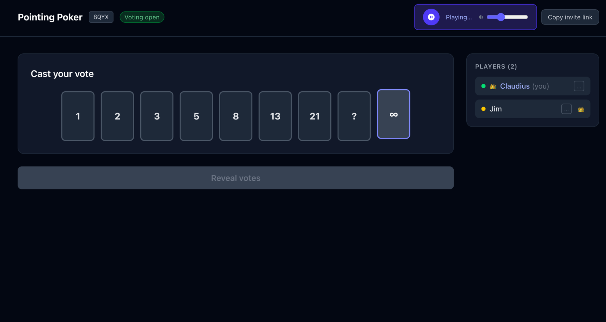Viewport: 606px width, 322px height.
Task: Select the 13 card
Action: (x=275, y=116)
